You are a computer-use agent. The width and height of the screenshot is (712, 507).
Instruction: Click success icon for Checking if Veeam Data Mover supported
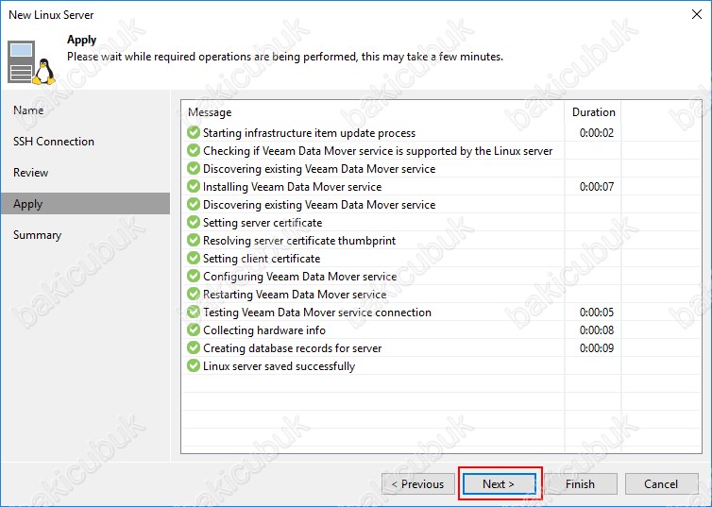pyautogui.click(x=194, y=150)
